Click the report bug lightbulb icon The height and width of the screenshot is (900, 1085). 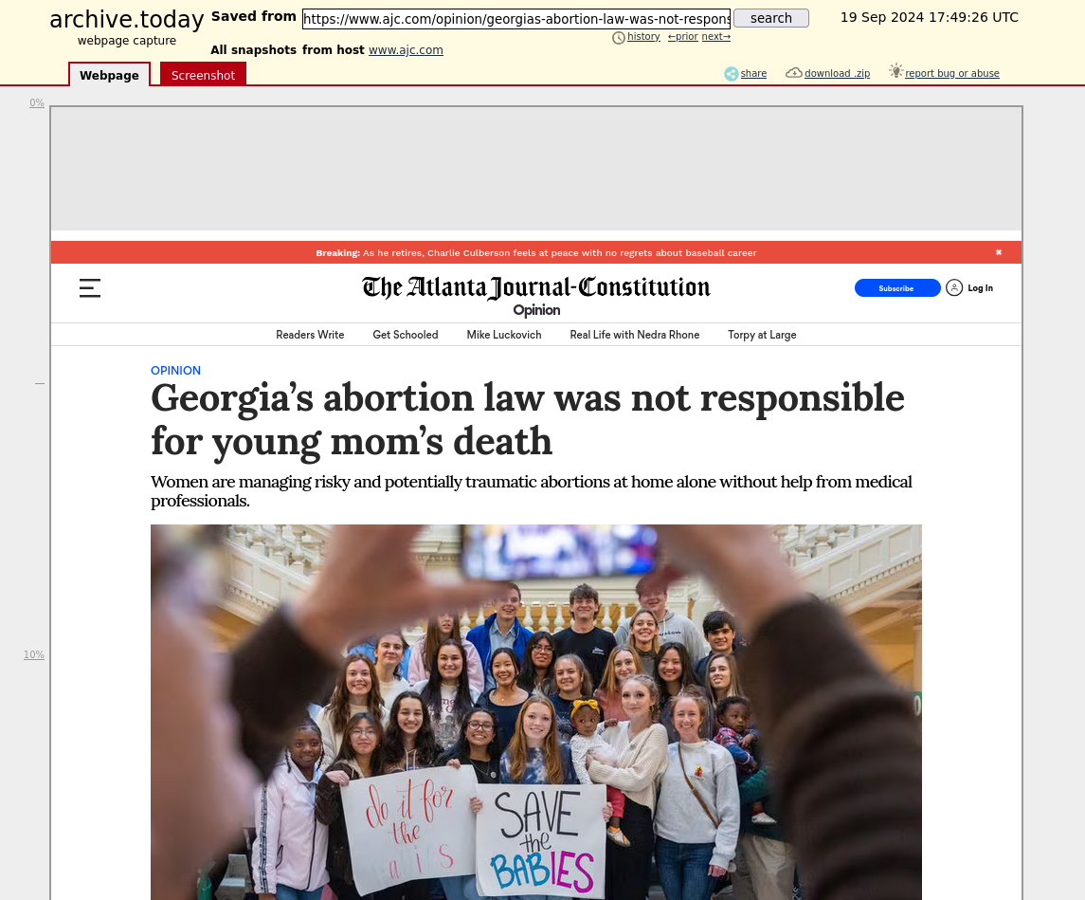click(x=896, y=70)
